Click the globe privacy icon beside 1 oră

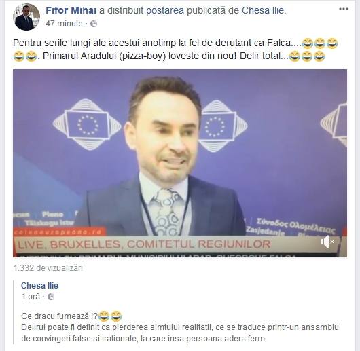point(51,297)
